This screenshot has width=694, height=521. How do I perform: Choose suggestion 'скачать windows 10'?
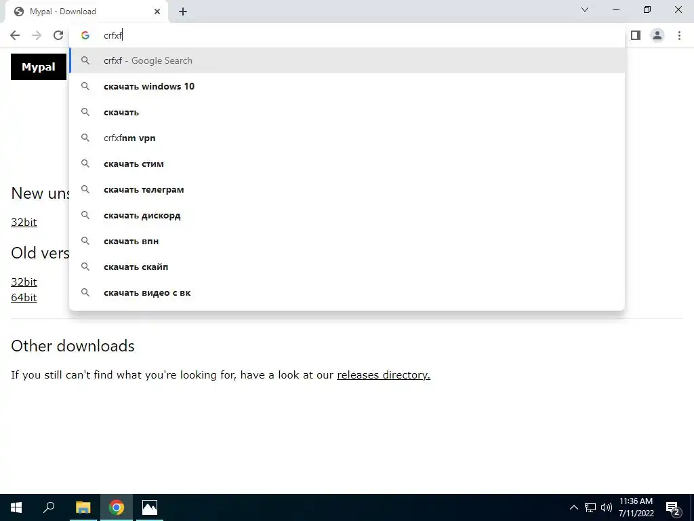point(347,86)
